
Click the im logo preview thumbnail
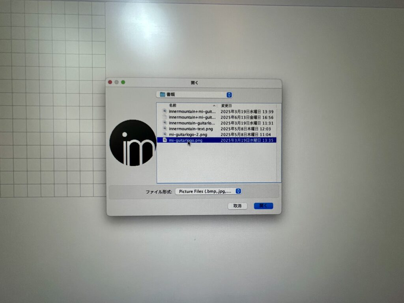pos(133,143)
